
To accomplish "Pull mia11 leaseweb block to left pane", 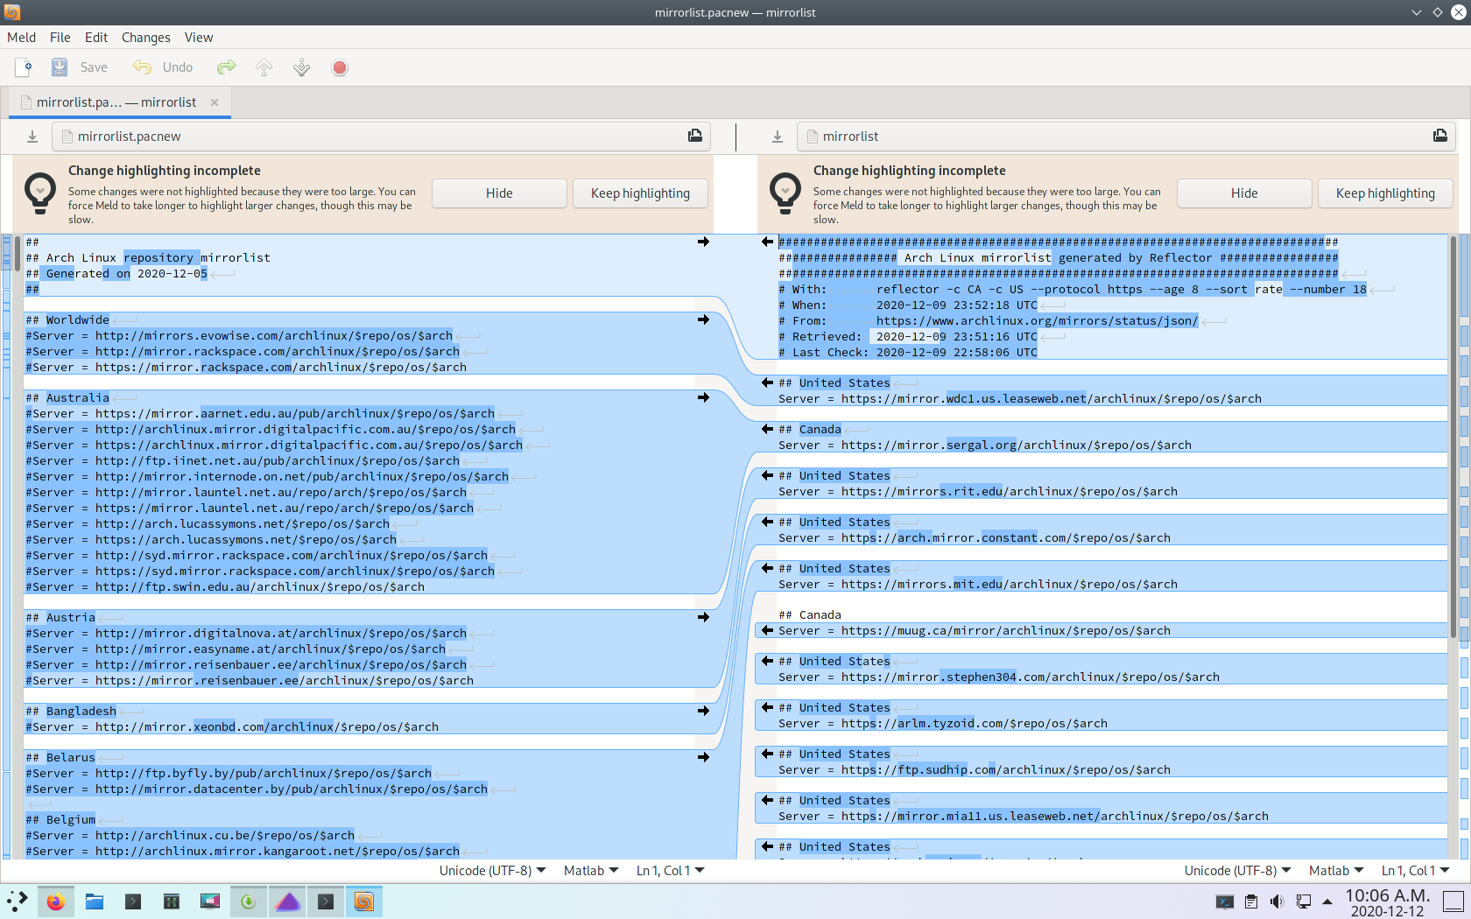I will click(767, 800).
